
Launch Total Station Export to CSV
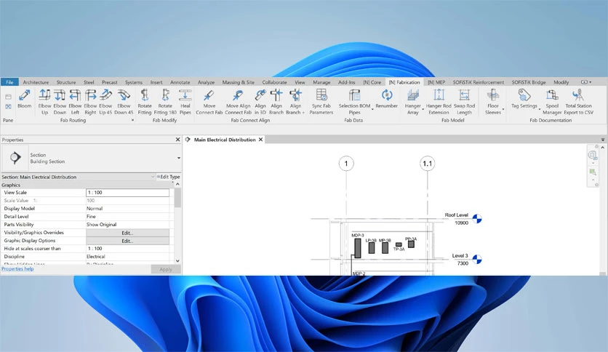pos(578,102)
